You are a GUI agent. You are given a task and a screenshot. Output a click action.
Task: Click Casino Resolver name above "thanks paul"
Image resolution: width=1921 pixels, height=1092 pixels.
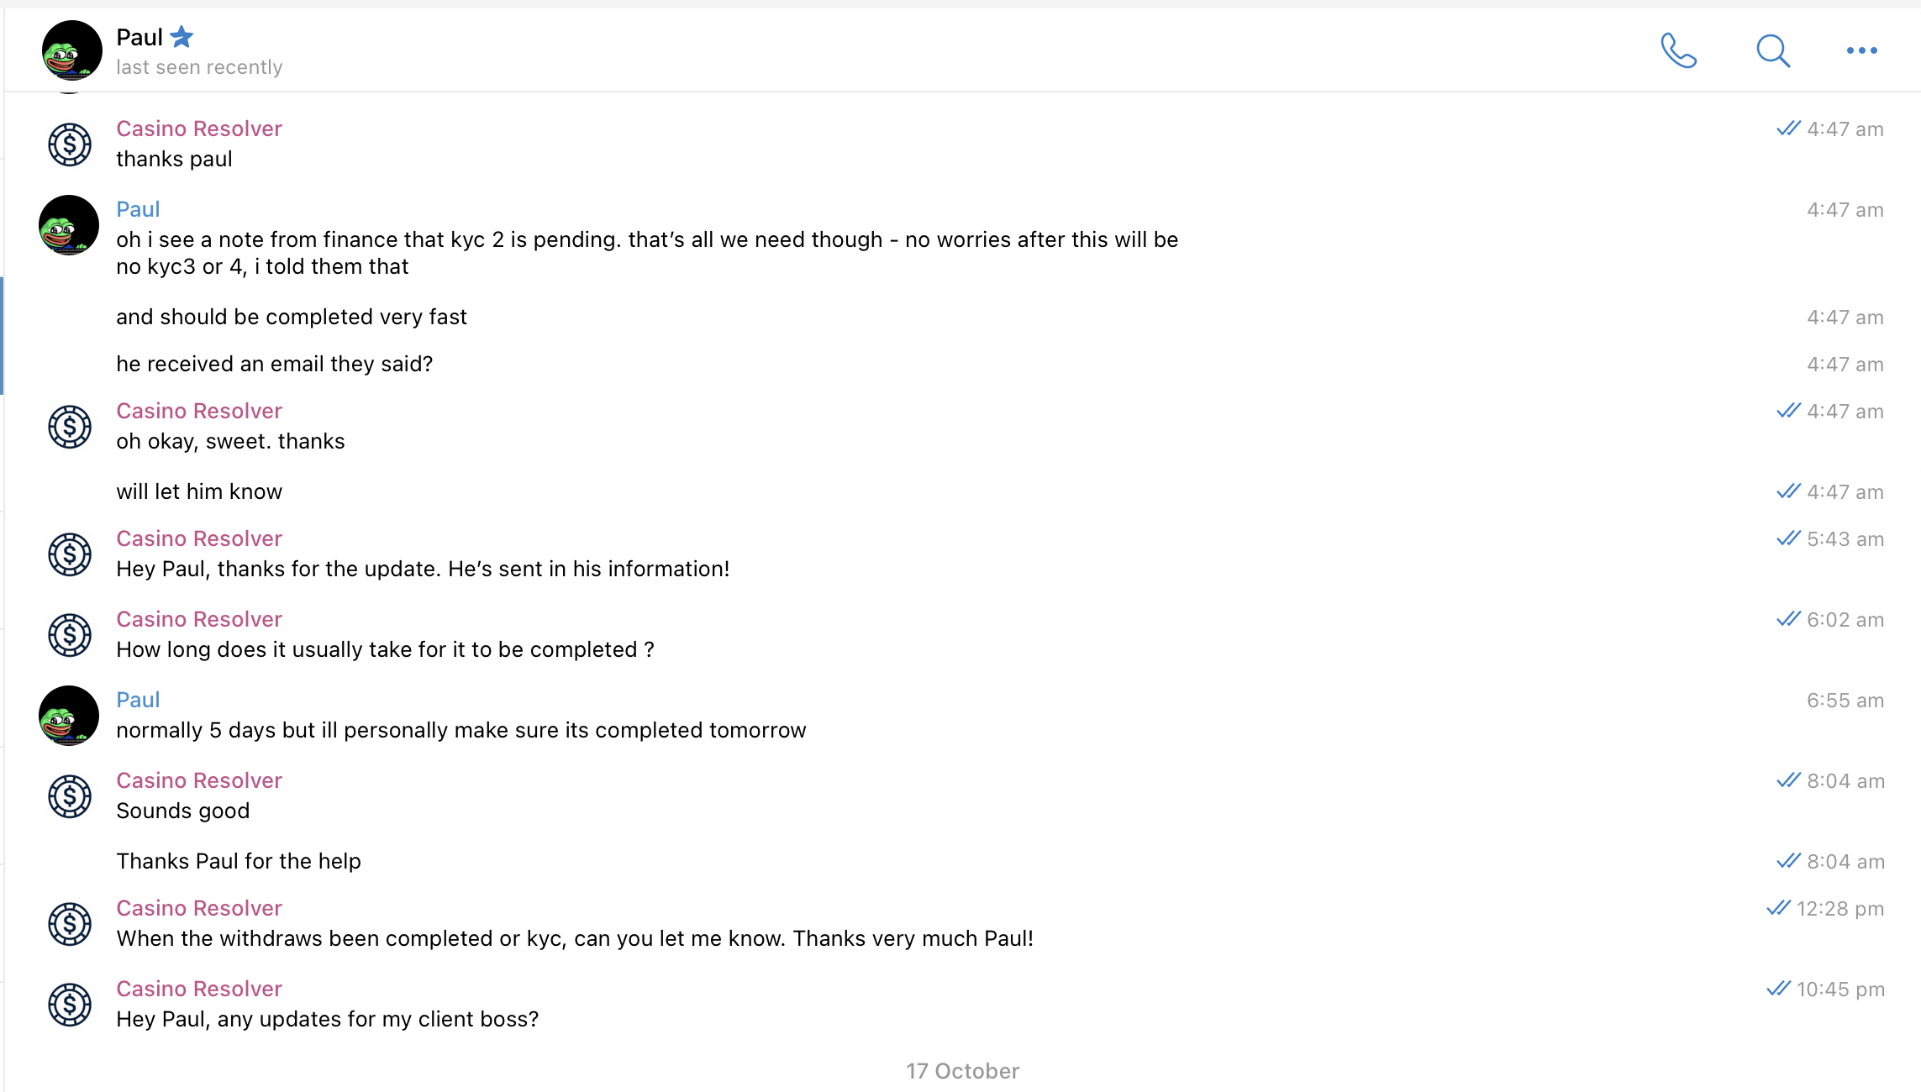coord(199,129)
